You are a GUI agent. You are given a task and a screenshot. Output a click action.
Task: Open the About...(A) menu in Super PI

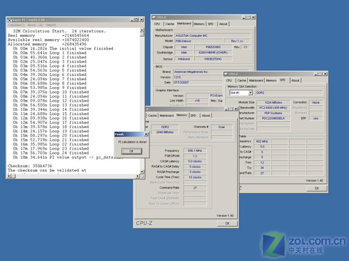(x=35, y=25)
